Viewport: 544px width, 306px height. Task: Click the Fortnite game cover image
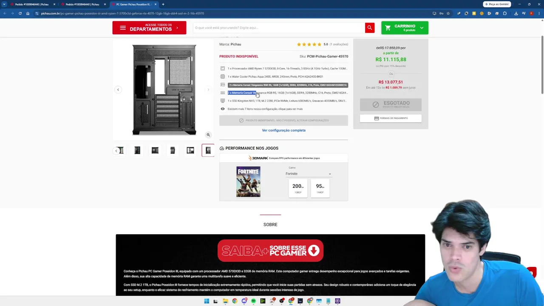pyautogui.click(x=248, y=182)
